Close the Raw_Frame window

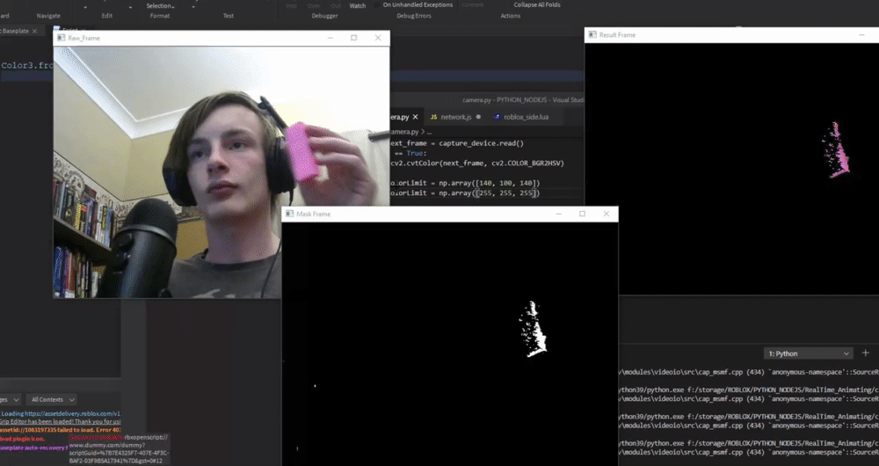point(378,38)
